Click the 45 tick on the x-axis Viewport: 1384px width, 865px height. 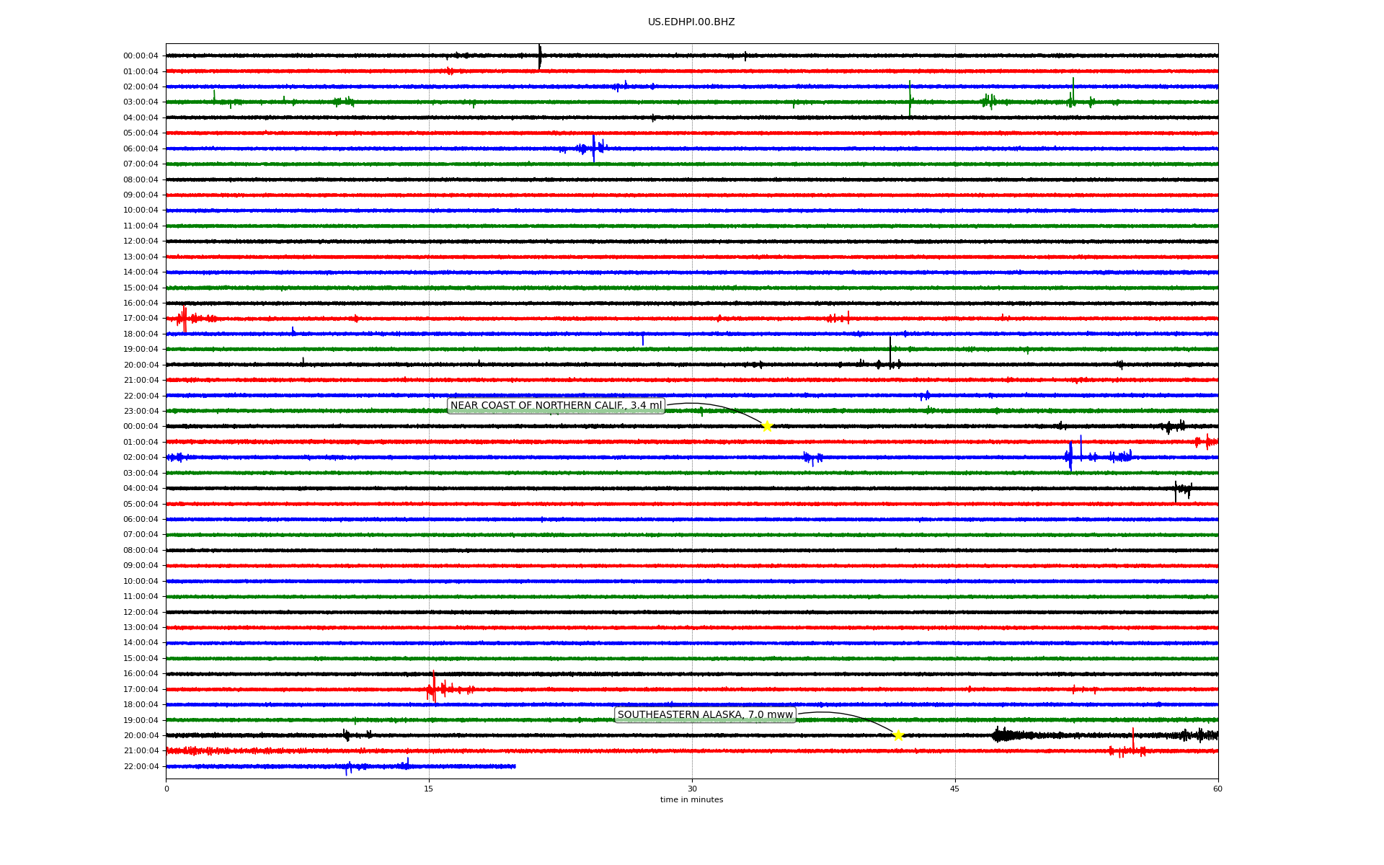pyautogui.click(x=955, y=789)
